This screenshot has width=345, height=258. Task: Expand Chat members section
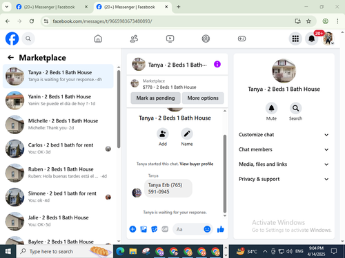[284, 149]
